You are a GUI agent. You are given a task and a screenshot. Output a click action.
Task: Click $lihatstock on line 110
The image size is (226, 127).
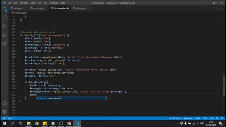(x=31, y=57)
